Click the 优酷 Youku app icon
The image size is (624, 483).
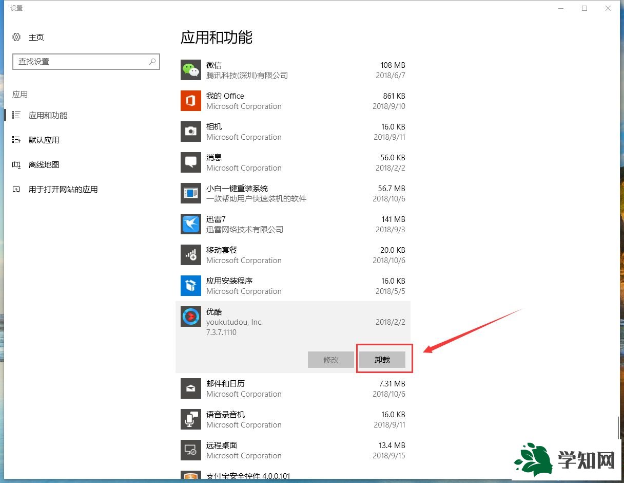(x=190, y=317)
